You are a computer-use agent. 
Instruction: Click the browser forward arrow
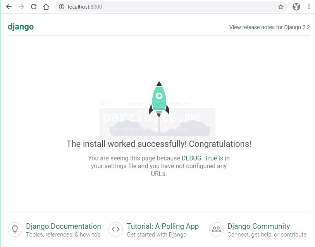pos(21,7)
